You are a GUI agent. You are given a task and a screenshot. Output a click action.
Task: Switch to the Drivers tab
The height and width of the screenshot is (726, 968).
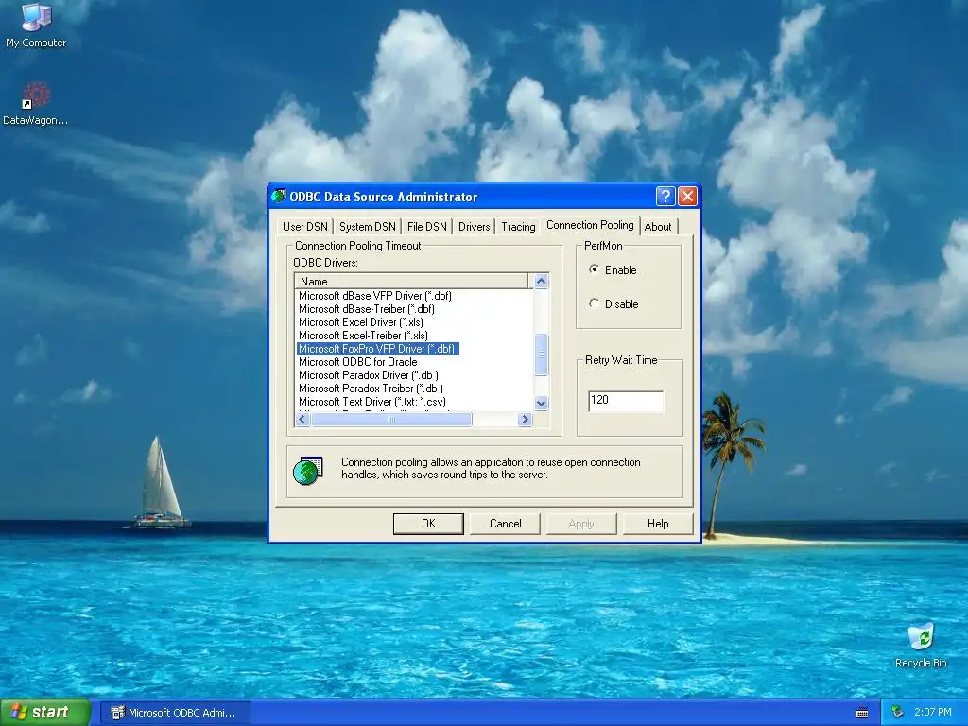pos(475,227)
